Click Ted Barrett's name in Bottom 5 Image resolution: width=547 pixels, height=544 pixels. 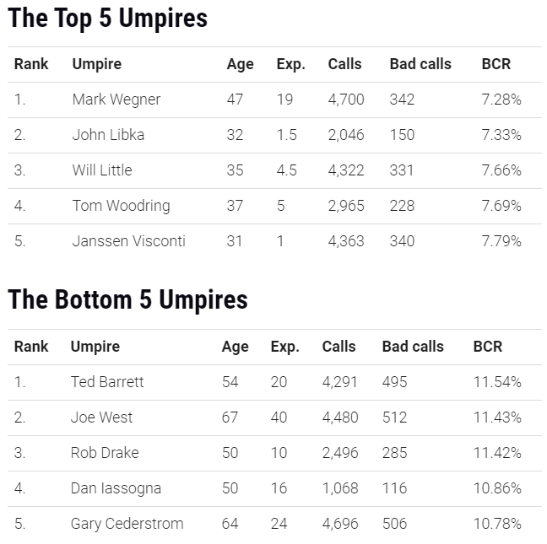[107, 382]
